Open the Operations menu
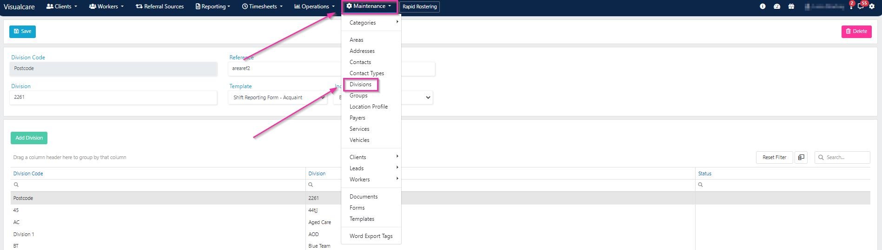The image size is (882, 250). tap(314, 6)
